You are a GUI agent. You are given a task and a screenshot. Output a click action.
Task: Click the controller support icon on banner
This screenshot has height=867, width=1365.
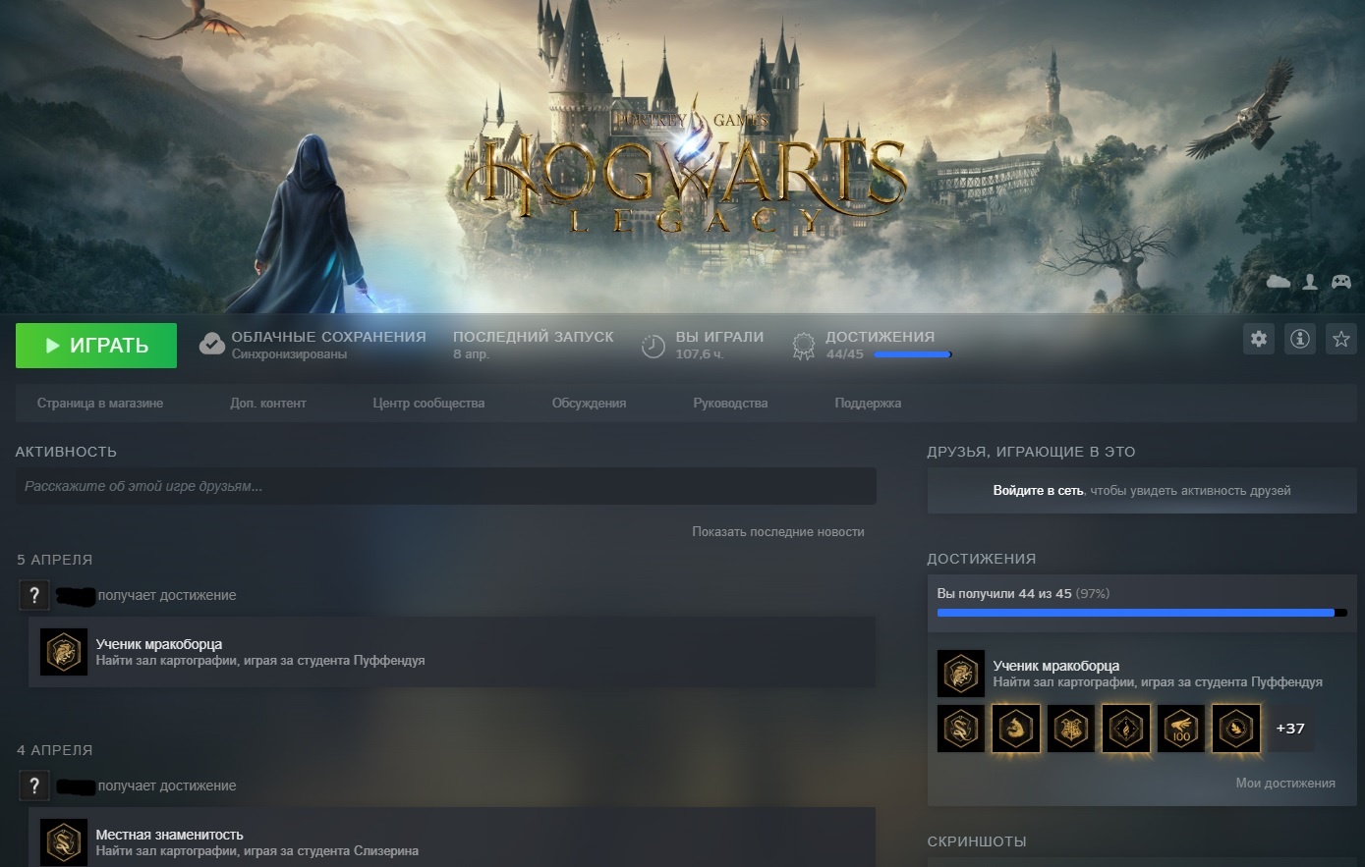pos(1340,282)
